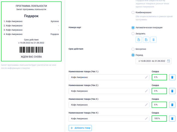Click the Добавить товар button
177x132 pixels.
80,128
